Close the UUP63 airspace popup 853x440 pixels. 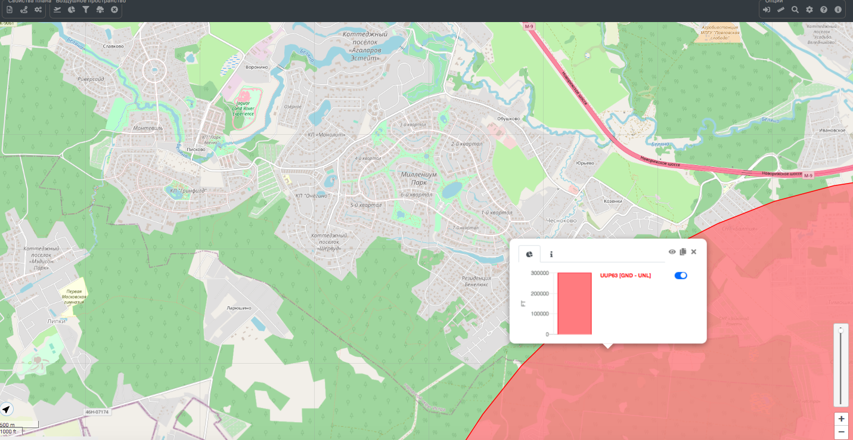[x=694, y=252]
